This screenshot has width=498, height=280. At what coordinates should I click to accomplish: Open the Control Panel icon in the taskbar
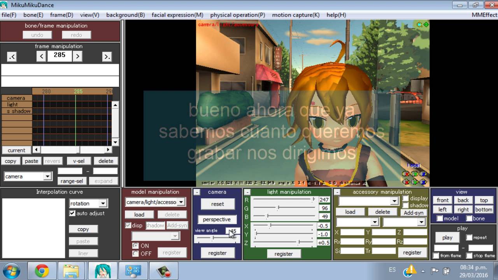[133, 271]
